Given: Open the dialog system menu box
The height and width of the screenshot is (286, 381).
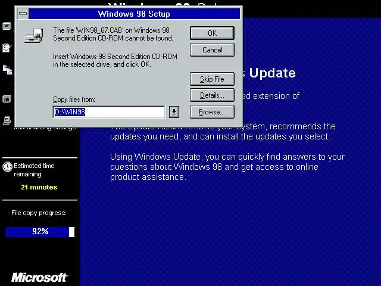Looking at the screenshot, I should pyautogui.click(x=23, y=14).
